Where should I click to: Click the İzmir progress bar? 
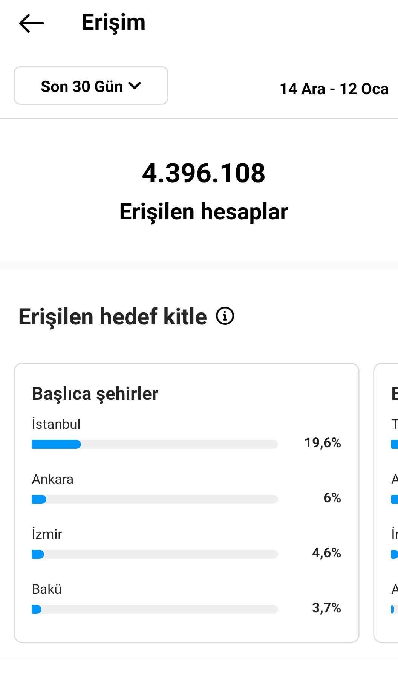click(155, 554)
